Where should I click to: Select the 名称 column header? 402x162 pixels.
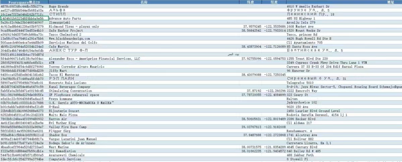pyautogui.click(x=143, y=2)
